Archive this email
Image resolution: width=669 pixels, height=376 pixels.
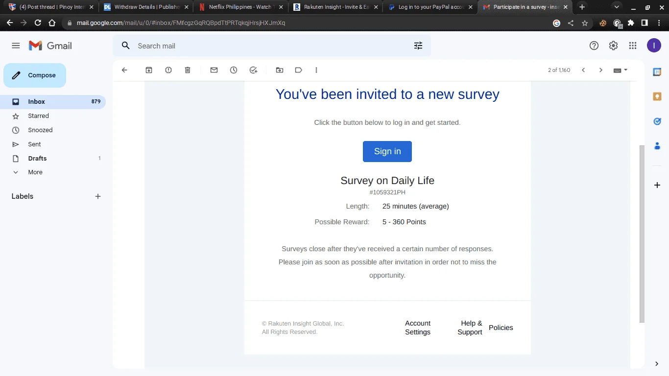pyautogui.click(x=149, y=70)
